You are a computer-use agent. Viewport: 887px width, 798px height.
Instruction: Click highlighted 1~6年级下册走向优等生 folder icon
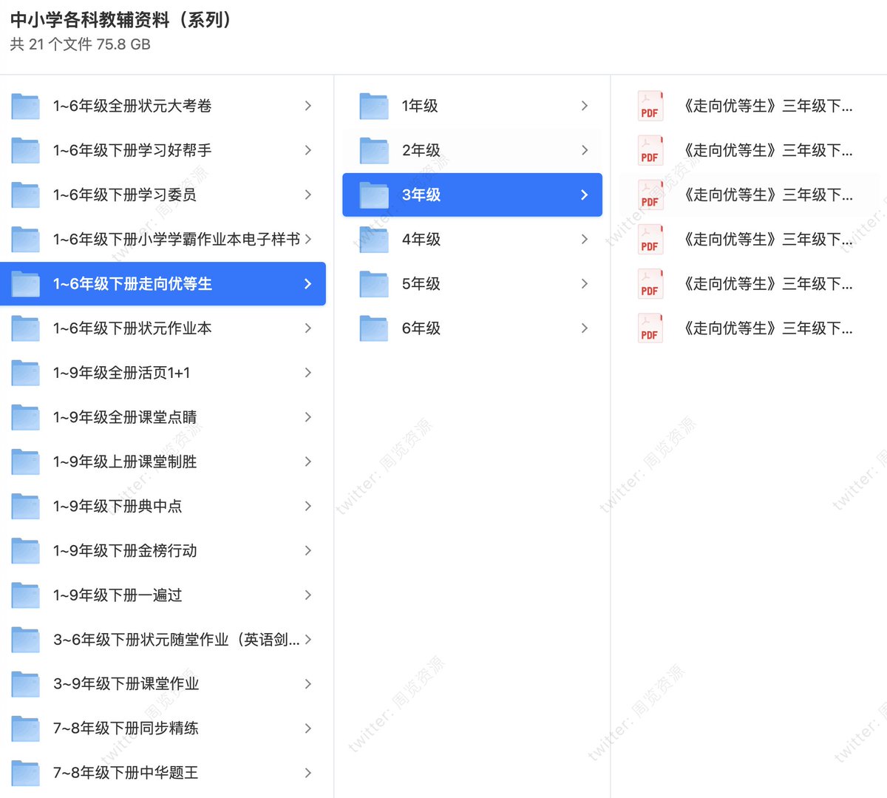click(x=25, y=284)
